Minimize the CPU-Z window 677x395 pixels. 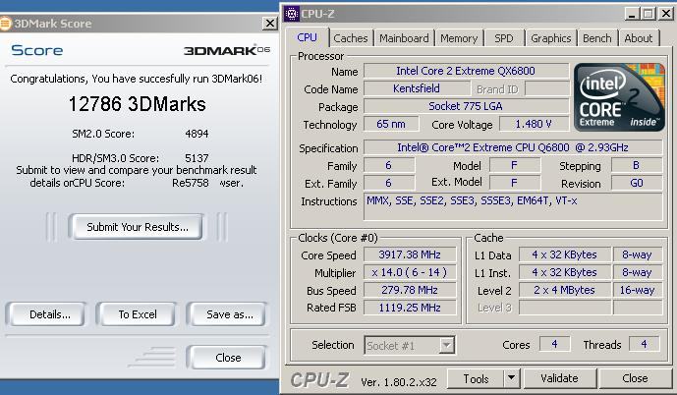(632, 14)
